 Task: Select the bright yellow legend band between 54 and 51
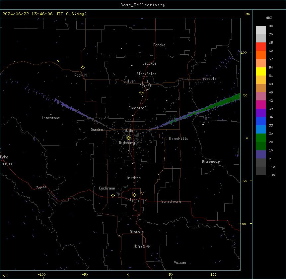click(x=261, y=71)
